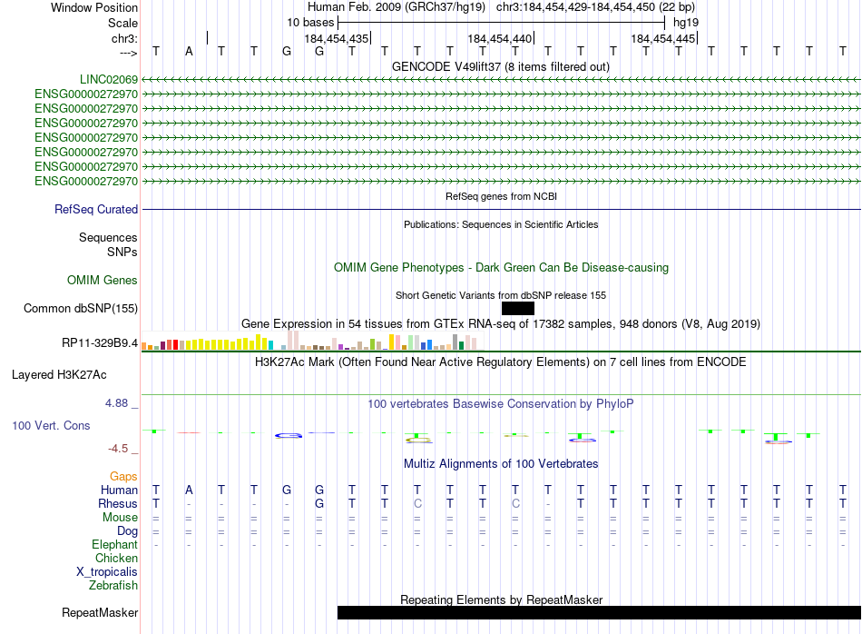Select the Human species row label
Viewport: 862px width, 634px height.
pyautogui.click(x=119, y=490)
